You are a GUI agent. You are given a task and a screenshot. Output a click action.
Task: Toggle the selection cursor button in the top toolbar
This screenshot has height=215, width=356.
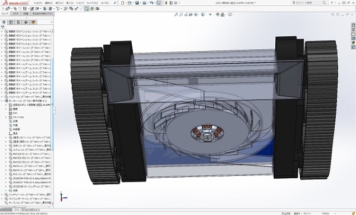159,3
